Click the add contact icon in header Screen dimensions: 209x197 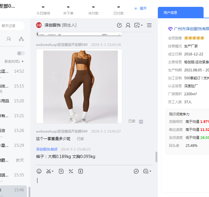[x=128, y=25]
